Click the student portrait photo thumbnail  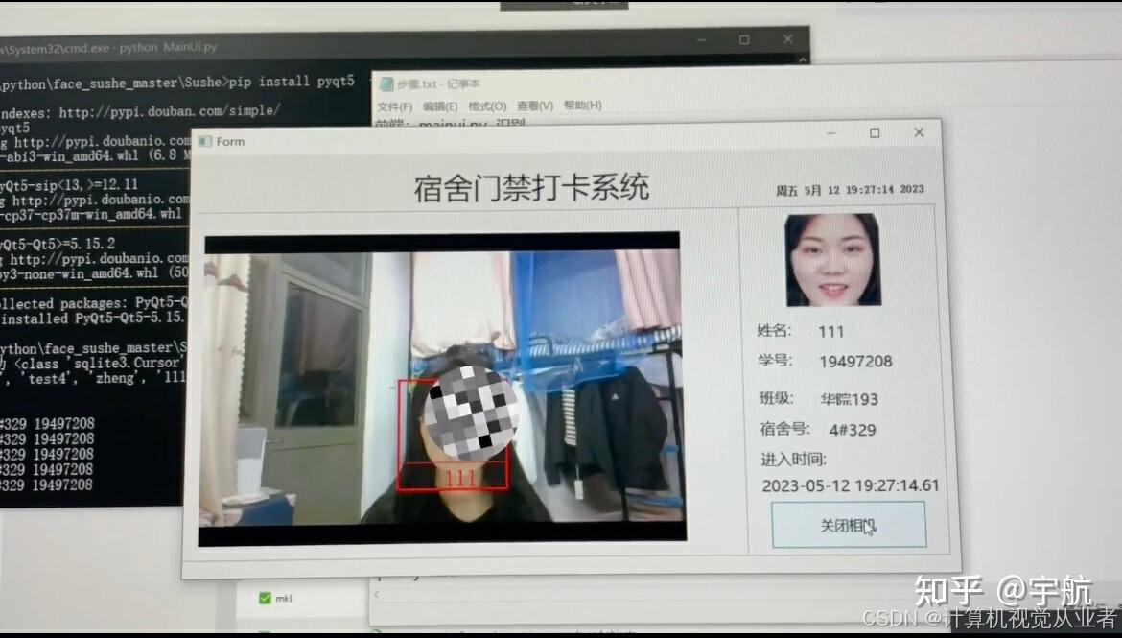coord(833,259)
